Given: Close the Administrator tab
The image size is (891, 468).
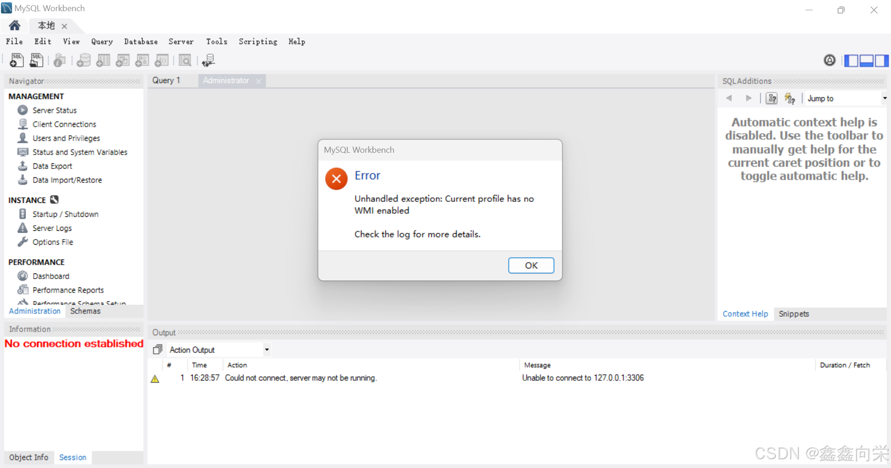Looking at the screenshot, I should [258, 81].
